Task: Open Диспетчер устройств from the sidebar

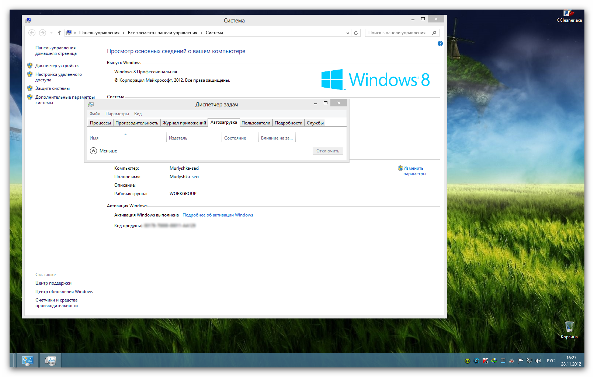Action: [57, 66]
